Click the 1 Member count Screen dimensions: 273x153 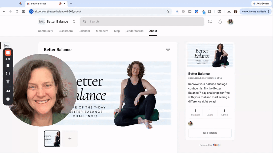pos(195,113)
